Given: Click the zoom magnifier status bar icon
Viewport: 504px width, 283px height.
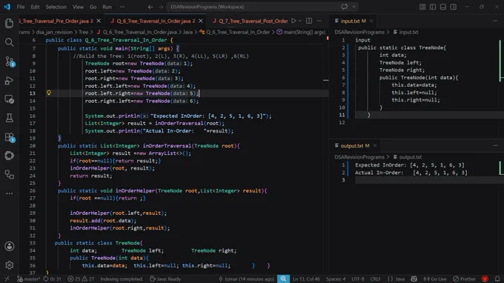Looking at the screenshot, I should click(x=283, y=279).
